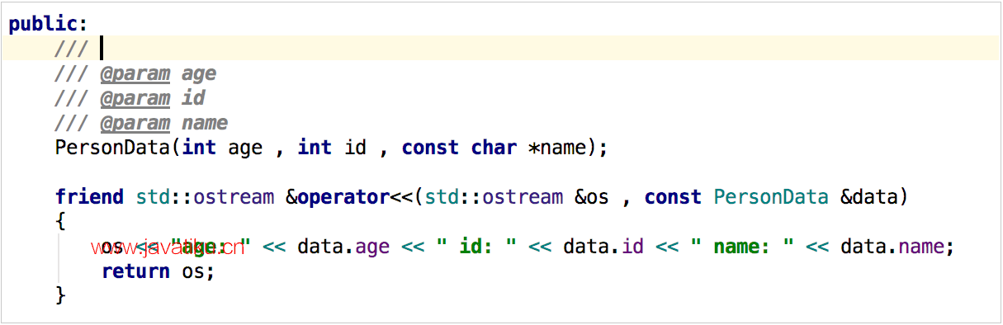Click the documented parameter name age in comment
The width and height of the screenshot is (1003, 325).
[x=199, y=74]
